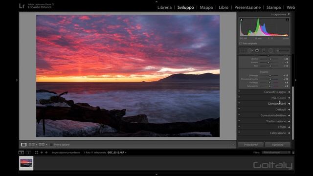
Task: Select main window display button 1
Action: [21, 153]
